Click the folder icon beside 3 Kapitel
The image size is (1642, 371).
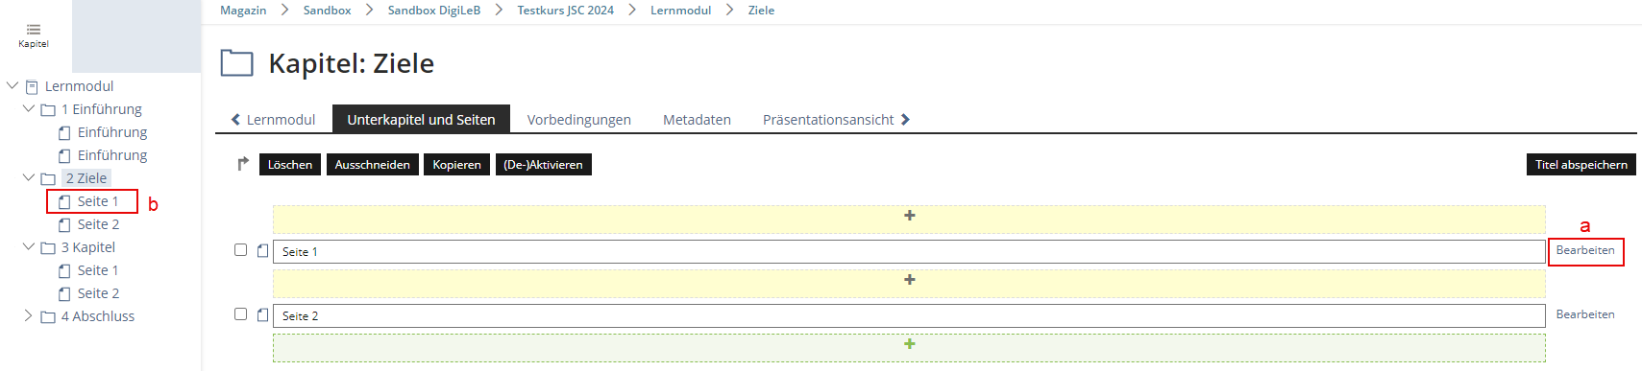(x=48, y=247)
